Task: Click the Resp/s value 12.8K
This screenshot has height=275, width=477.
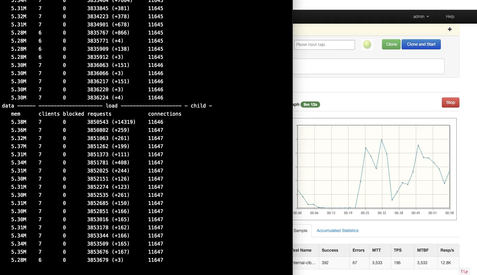Action: 445,262
